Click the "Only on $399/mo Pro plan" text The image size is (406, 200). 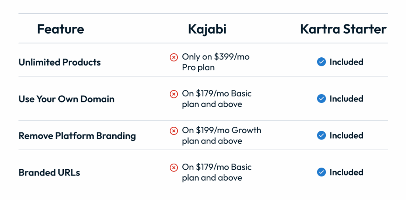pos(215,62)
